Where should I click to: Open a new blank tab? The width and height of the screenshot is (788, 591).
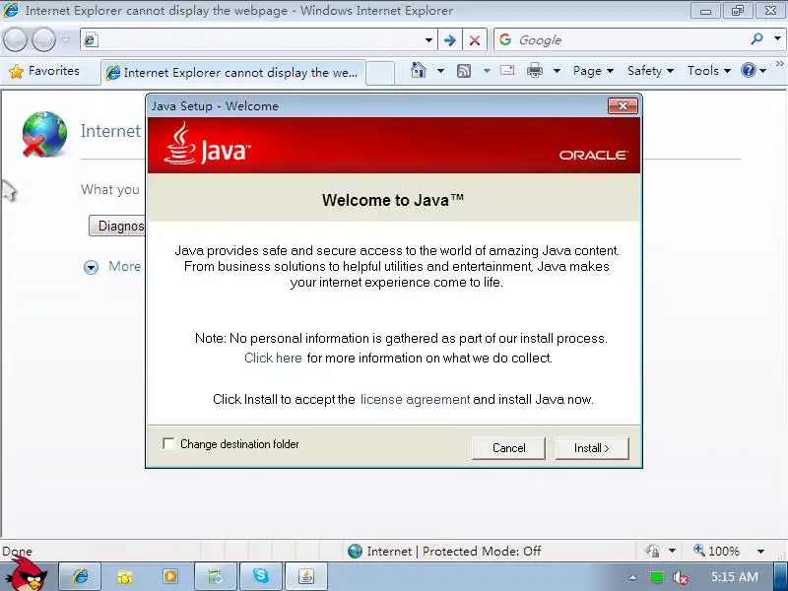pos(380,73)
